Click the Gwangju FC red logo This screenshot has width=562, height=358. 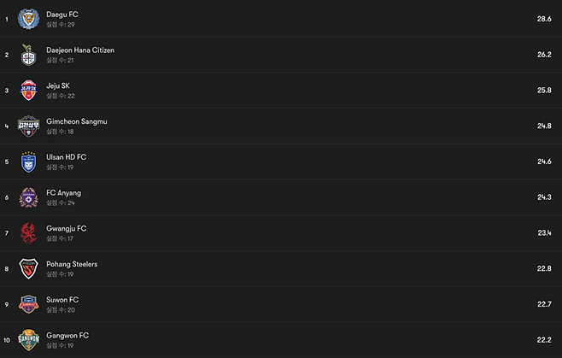coord(28,233)
